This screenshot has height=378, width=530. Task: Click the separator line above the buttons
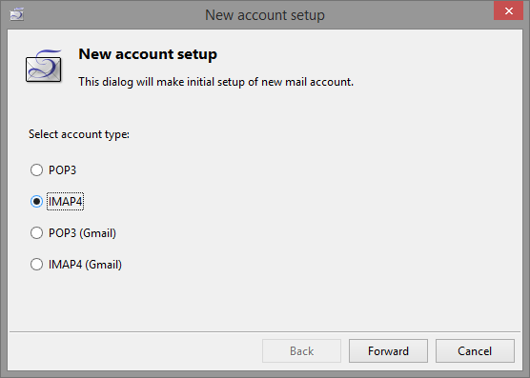[x=265, y=331]
